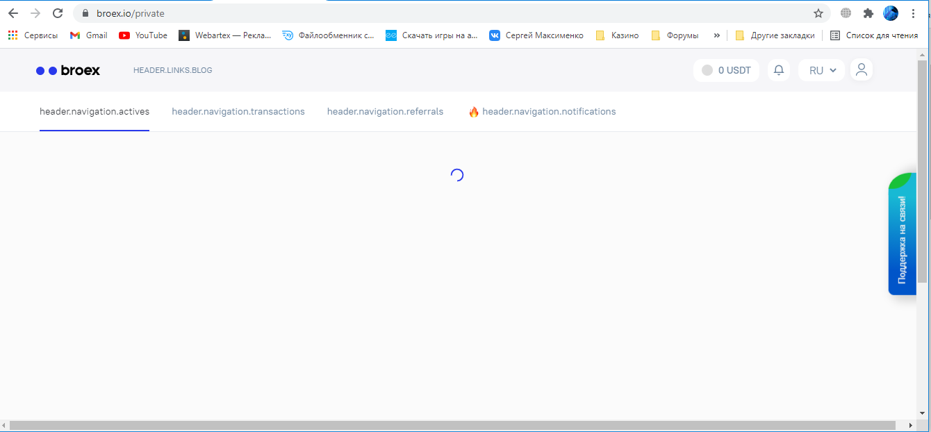This screenshot has height=432, width=931.
Task: Switch to header.navigation.referrals tab
Action: pyautogui.click(x=385, y=111)
